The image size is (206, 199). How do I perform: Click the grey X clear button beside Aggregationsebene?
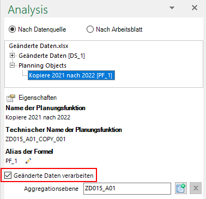(196, 188)
